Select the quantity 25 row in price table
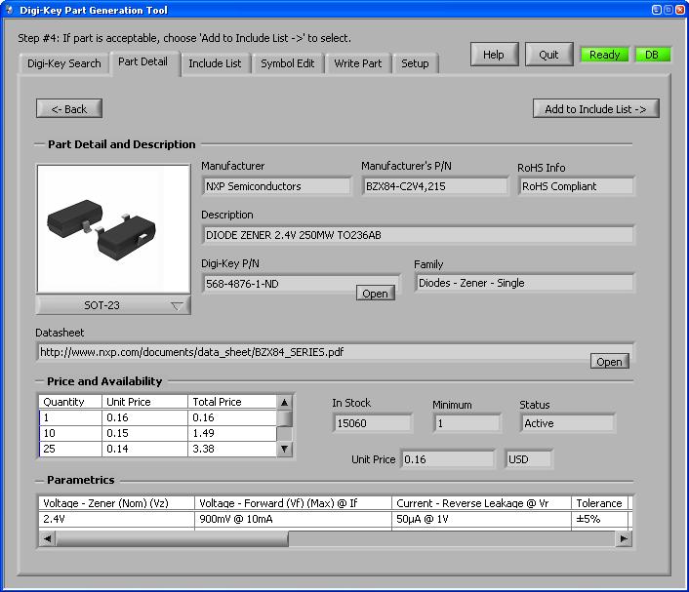The height and width of the screenshot is (592, 689). [158, 449]
